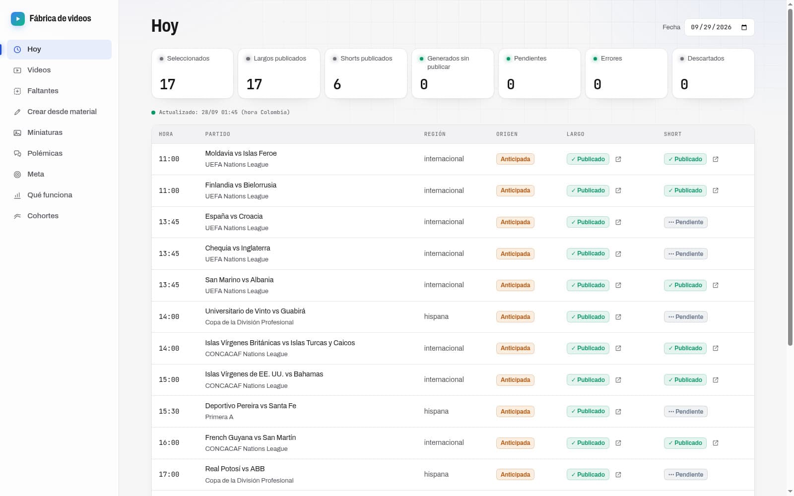The image size is (794, 496).
Task: Click Pendiente short badge for España vs Croacia
Action: click(686, 222)
